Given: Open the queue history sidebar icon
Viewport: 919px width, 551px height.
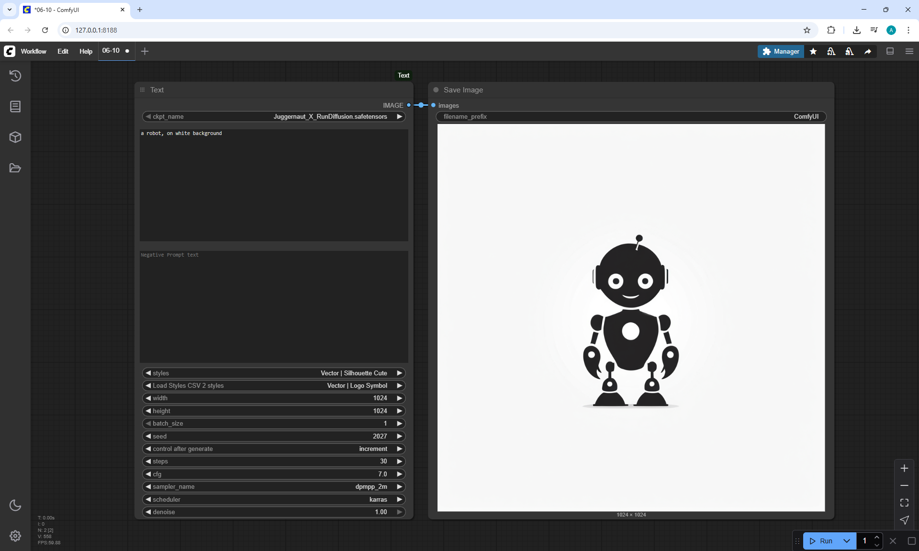Looking at the screenshot, I should click(x=15, y=76).
